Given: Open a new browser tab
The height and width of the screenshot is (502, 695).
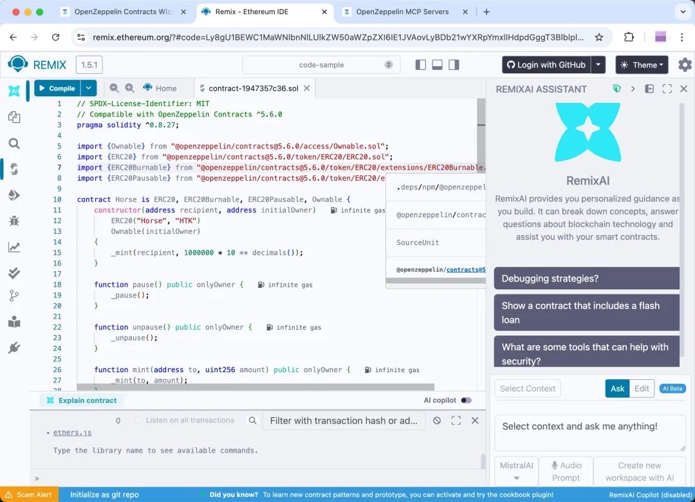Looking at the screenshot, I should 486,12.
